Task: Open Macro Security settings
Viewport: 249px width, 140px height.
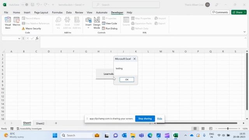Action: [x=32, y=28]
